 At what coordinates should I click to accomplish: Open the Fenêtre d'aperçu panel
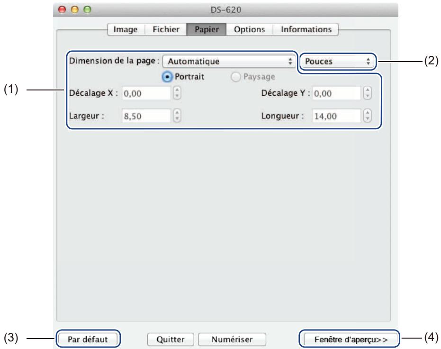[351, 340]
